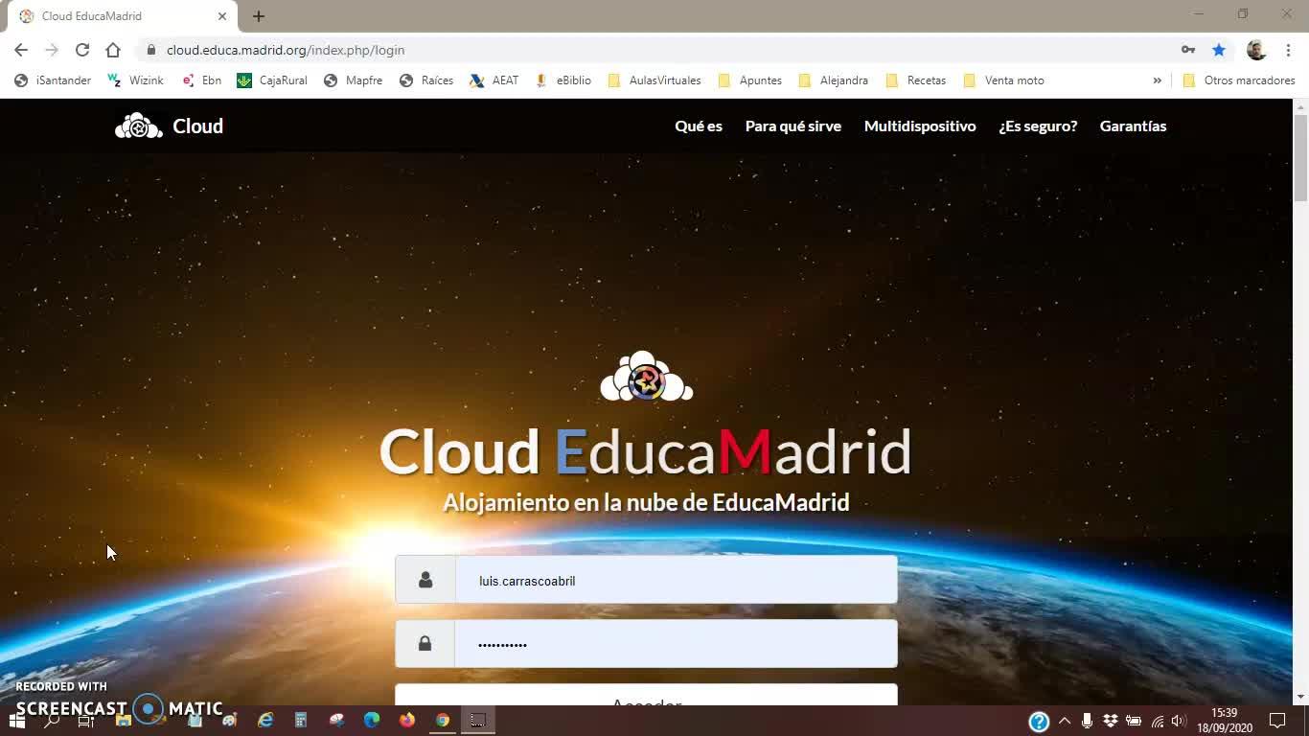Viewport: 1309px width, 736px height.
Task: Open the CajaRural bookmark
Action: 272,80
